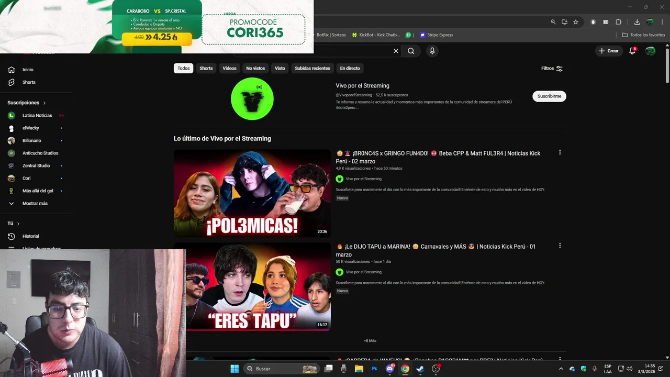Viewport: 670px width, 377px height.
Task: Click Vivo por el Streaming channel logo
Action: [x=252, y=98]
